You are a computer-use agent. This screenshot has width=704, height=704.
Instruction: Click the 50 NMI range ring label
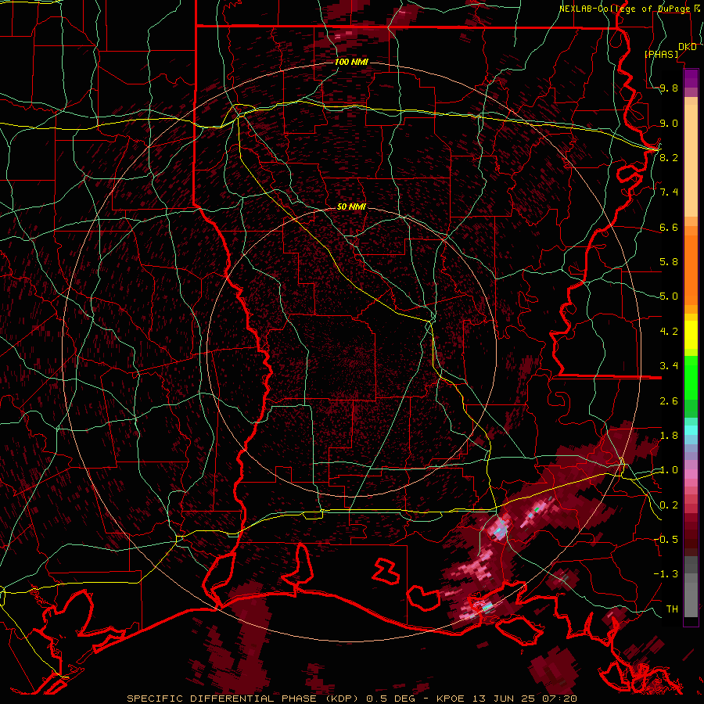click(x=351, y=207)
